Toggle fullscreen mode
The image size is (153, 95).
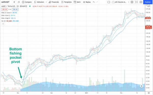tap(136, 2)
